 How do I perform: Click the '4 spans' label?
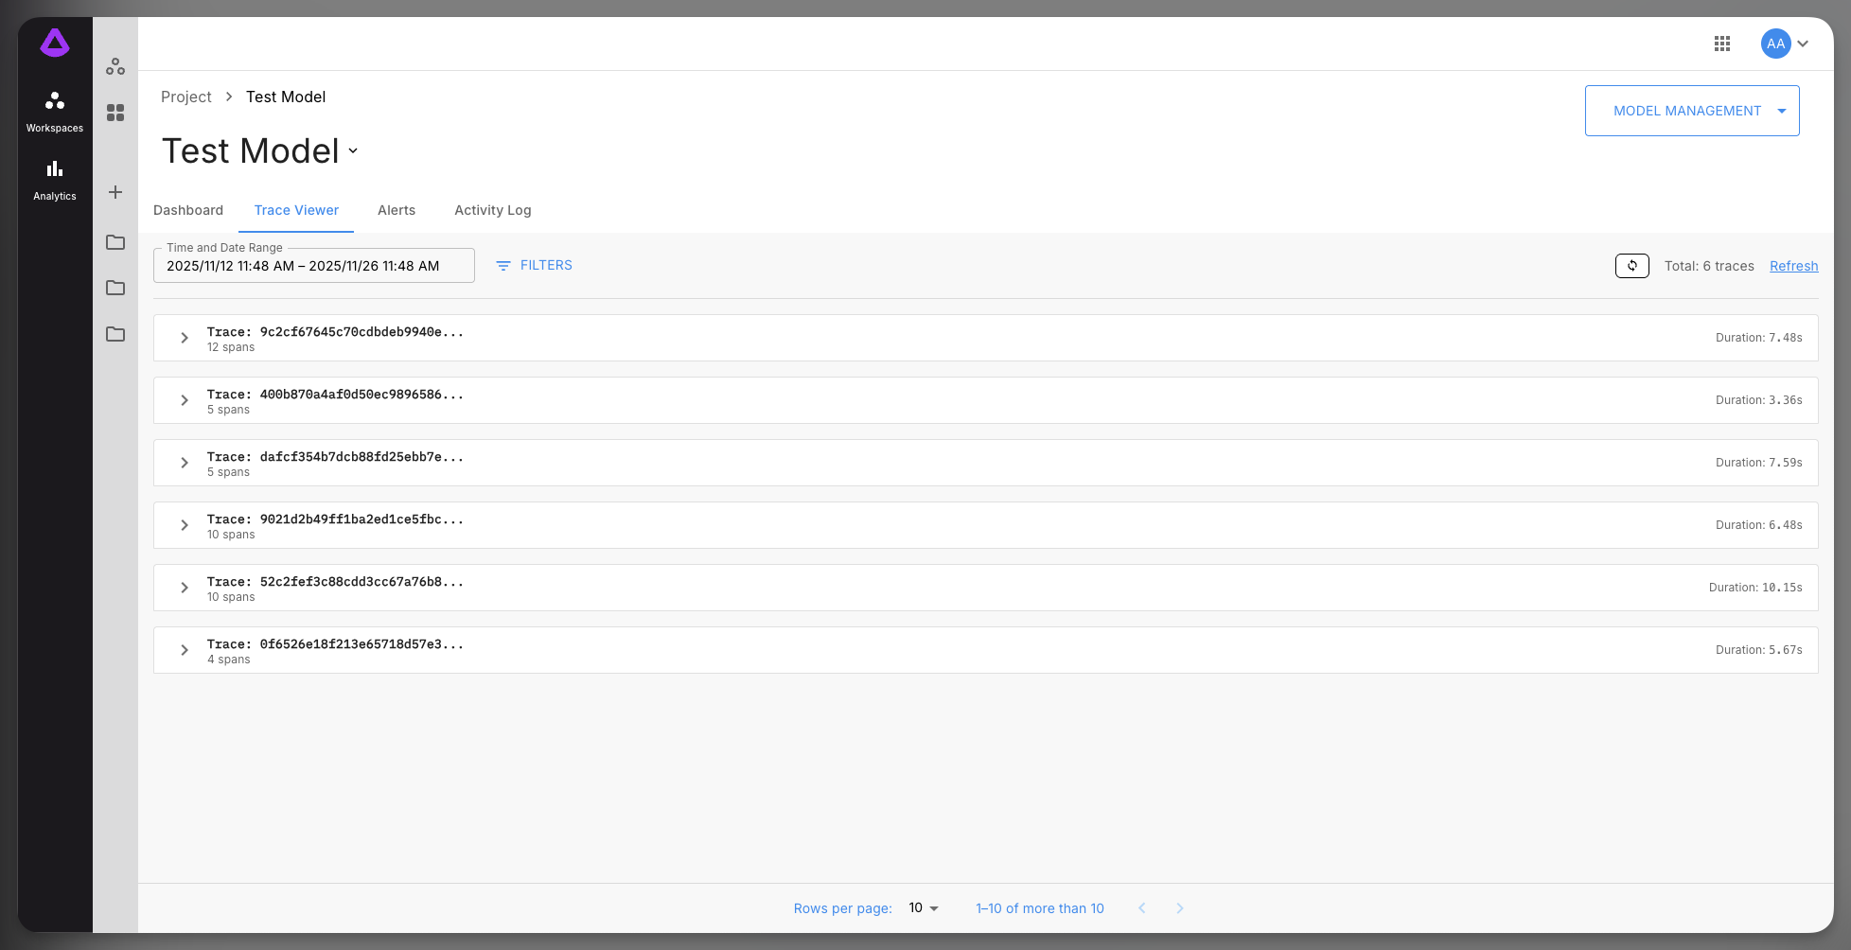(x=229, y=660)
